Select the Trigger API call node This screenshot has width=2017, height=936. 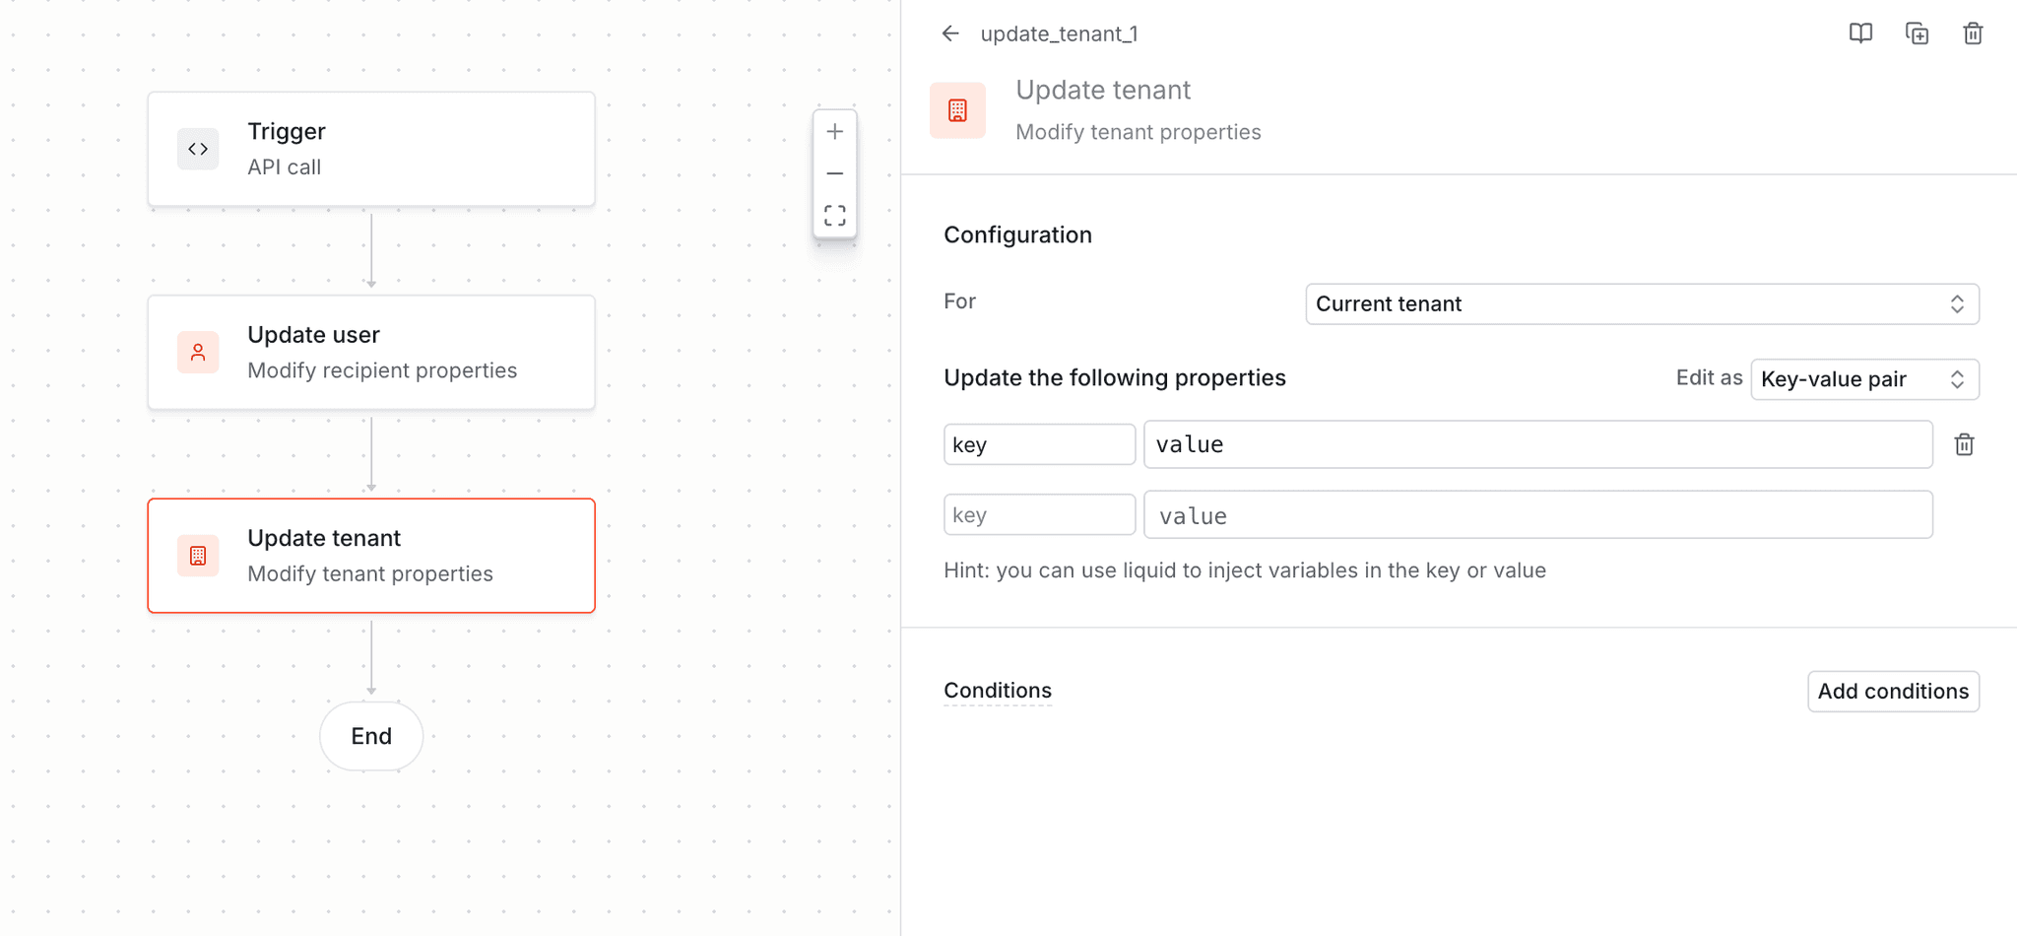(x=371, y=149)
